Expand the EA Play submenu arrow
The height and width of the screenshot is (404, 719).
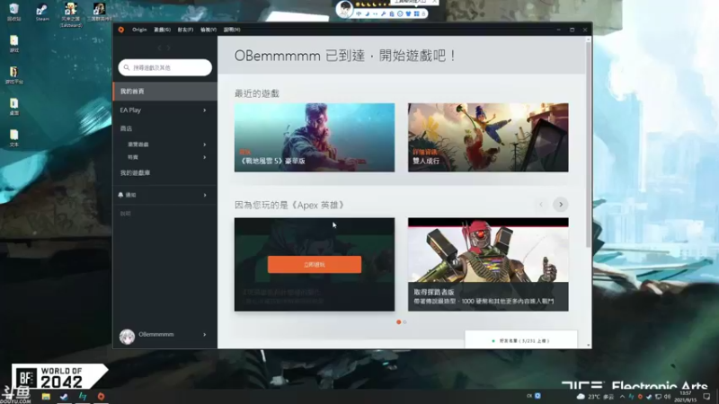(x=205, y=110)
